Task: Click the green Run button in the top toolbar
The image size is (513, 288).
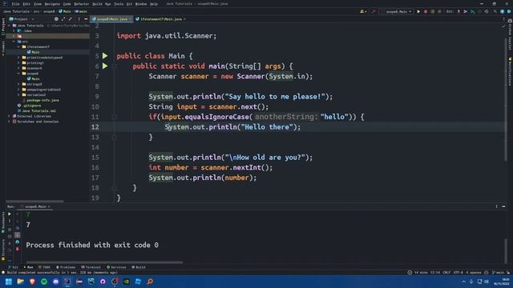Action: click(x=418, y=11)
